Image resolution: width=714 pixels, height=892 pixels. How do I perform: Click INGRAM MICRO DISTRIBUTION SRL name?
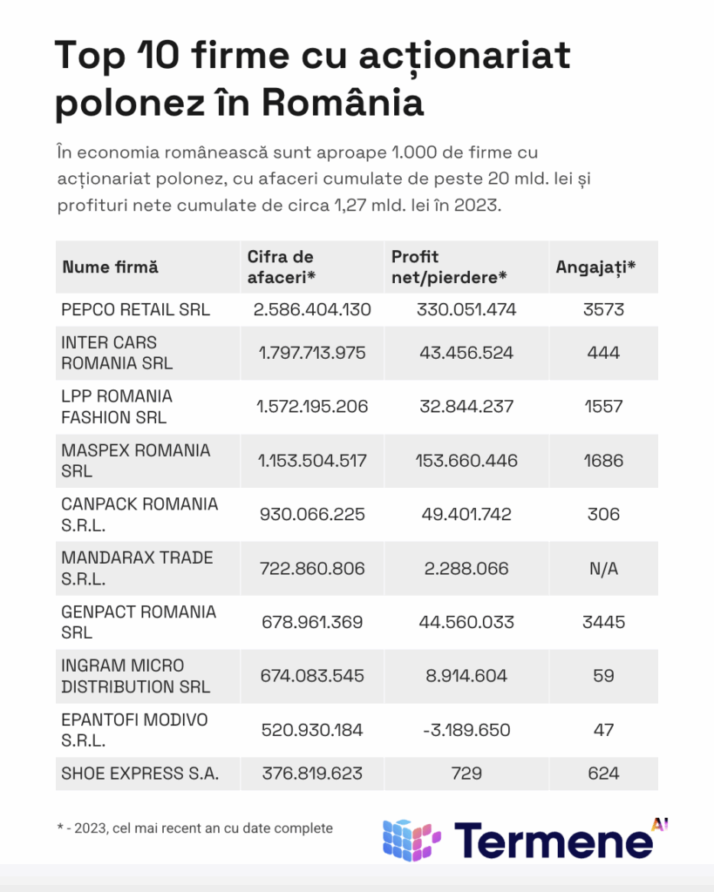135,675
